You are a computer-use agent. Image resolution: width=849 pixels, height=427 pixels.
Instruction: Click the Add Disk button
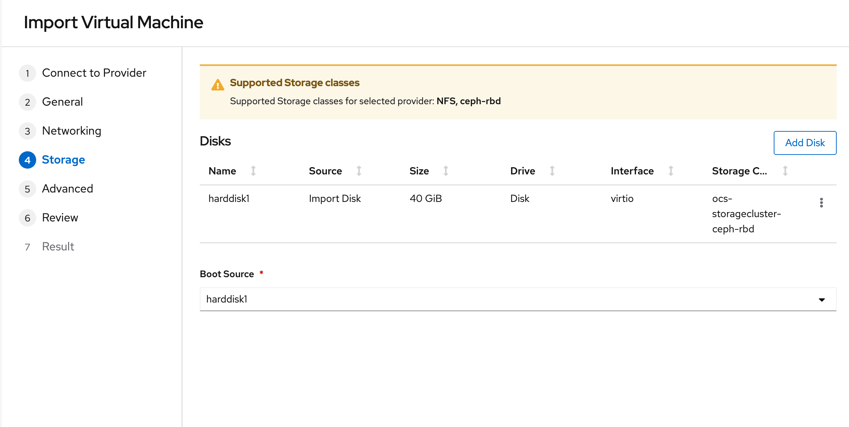click(804, 143)
